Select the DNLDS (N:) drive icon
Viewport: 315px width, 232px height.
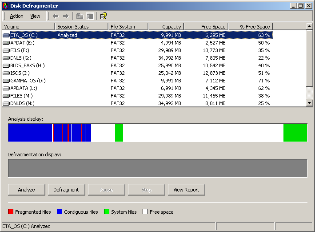click(6, 103)
